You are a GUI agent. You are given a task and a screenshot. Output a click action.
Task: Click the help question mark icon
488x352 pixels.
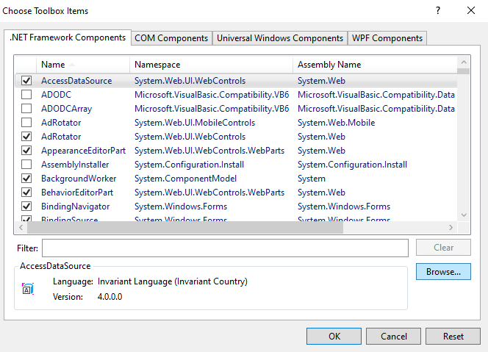(x=438, y=10)
